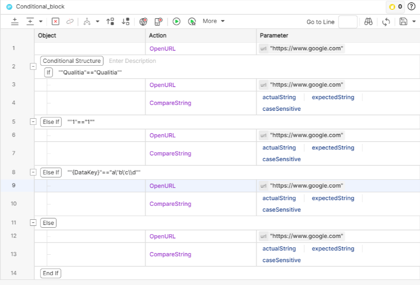Screen dimensions: 420x285
Task: Open the More dropdown menu
Action: point(213,21)
